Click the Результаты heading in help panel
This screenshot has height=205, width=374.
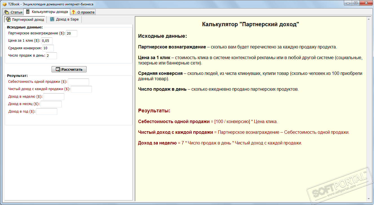pos(154,111)
